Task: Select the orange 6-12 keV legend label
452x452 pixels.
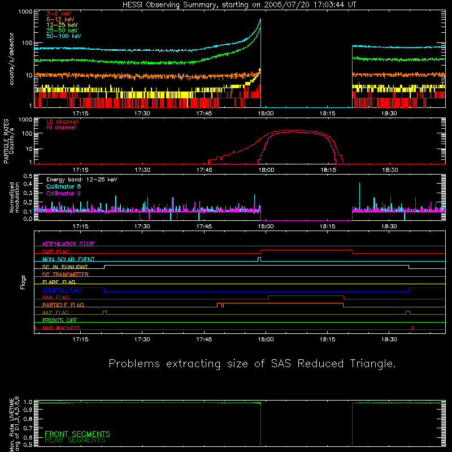Action: coord(60,19)
